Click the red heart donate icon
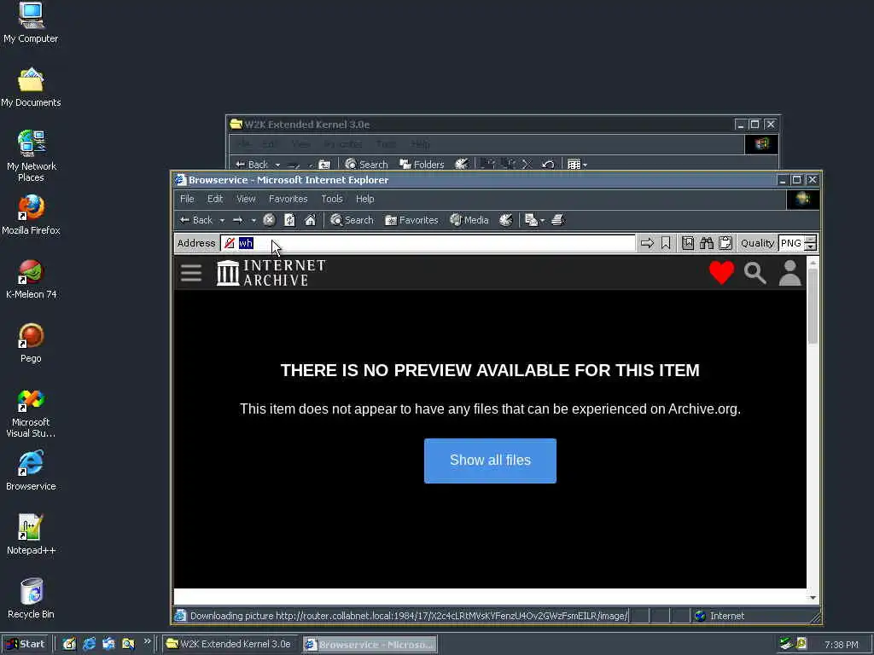This screenshot has height=655, width=874. point(721,273)
